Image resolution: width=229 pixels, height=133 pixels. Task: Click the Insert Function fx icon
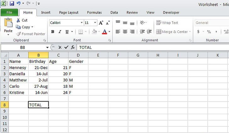point(73,47)
